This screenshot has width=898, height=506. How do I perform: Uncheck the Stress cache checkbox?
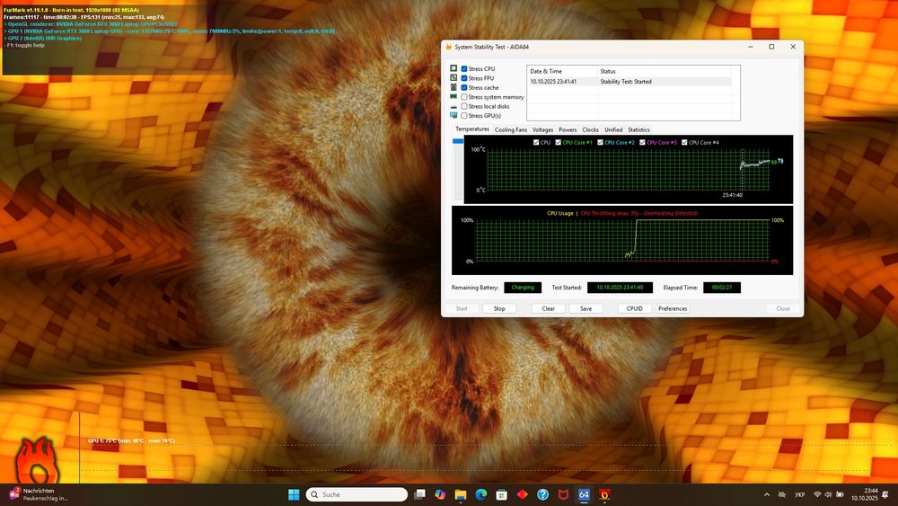click(464, 88)
